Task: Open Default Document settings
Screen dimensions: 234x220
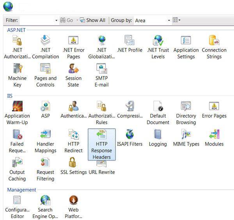Action: 158,113
